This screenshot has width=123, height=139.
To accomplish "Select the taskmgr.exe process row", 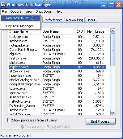I will pyautogui.click(x=57, y=37).
